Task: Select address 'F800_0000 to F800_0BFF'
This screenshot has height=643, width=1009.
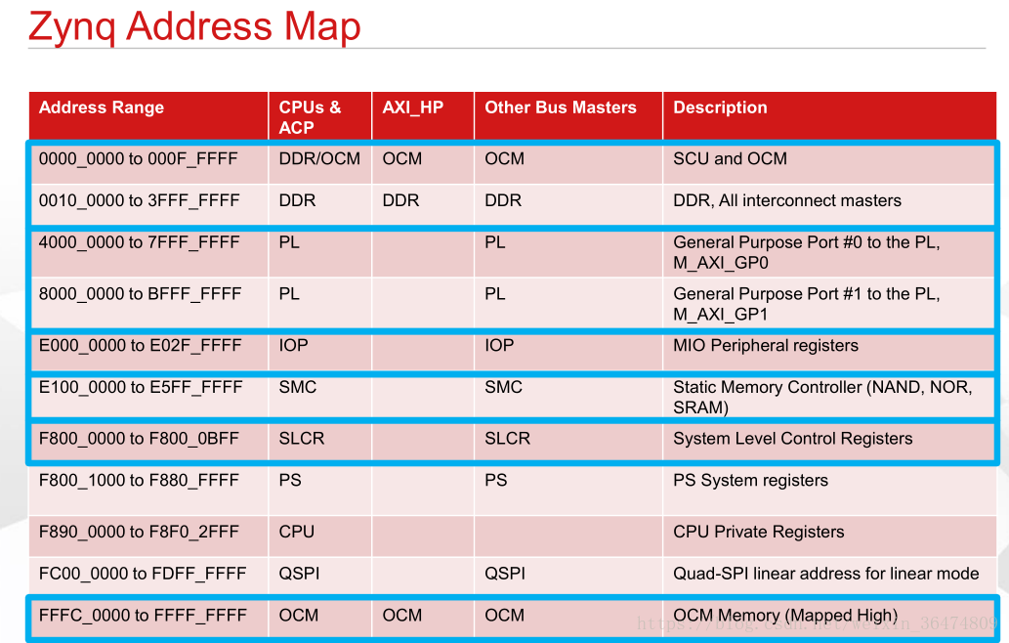Action: [139, 439]
